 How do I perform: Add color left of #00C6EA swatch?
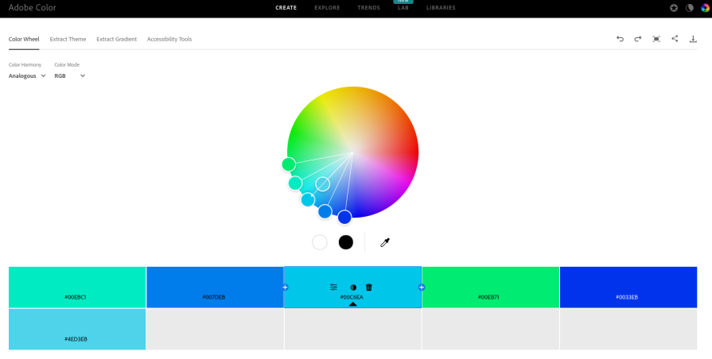coord(285,288)
